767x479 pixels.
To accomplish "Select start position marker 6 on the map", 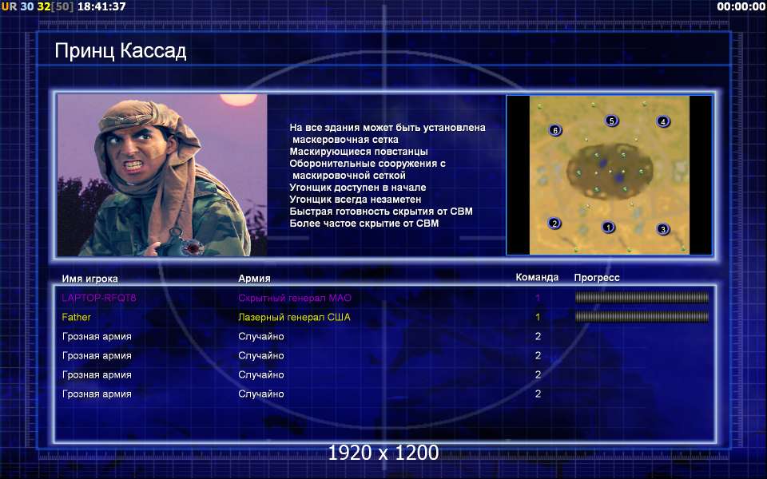I will point(554,130).
